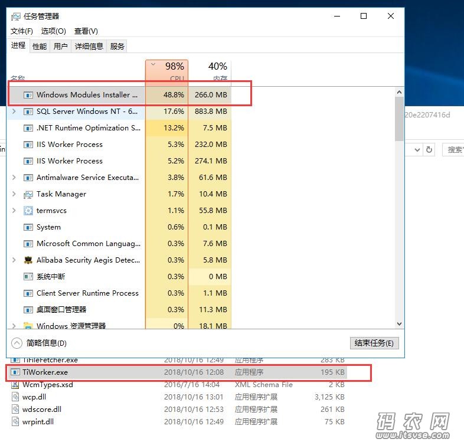Click the Alibaba Security Aegis icon
The image size is (464, 442).
28,260
